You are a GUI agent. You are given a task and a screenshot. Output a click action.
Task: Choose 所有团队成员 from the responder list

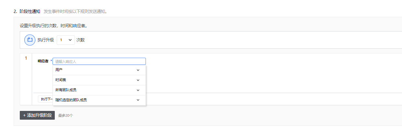[x=66, y=90]
